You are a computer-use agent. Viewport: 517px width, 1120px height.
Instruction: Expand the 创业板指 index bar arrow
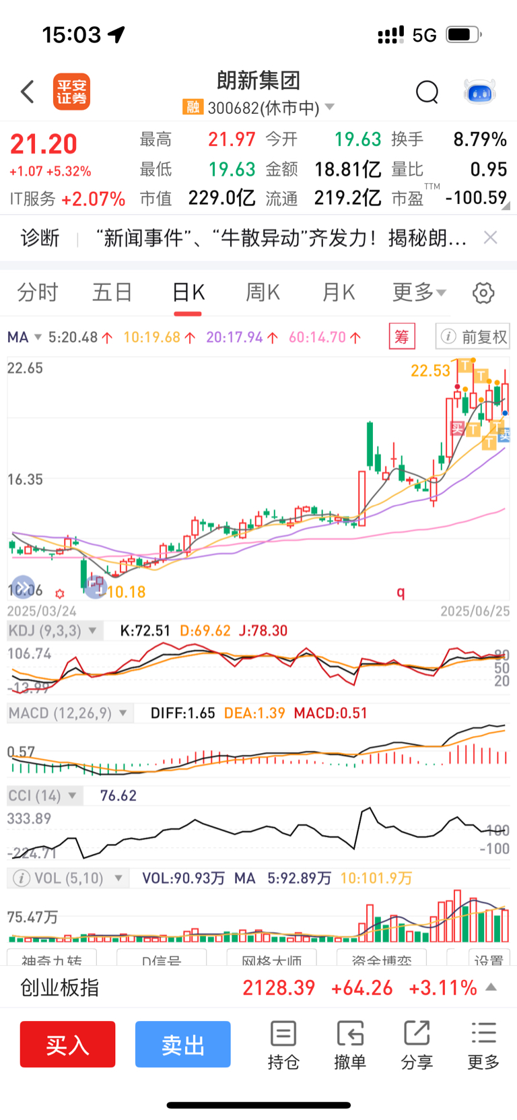[x=491, y=987]
